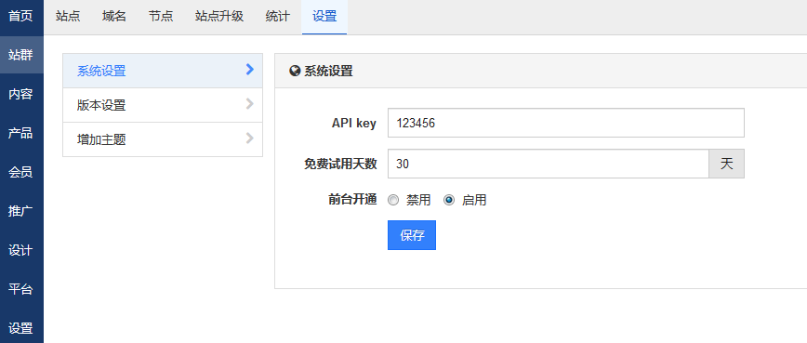Click the 免费试用天数 label
Image resolution: width=807 pixels, height=343 pixels.
click(340, 164)
